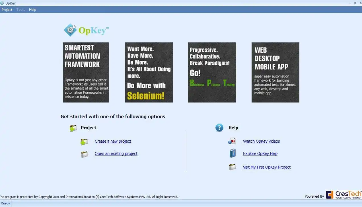Create a new project link
This screenshot has width=362, height=207.
[113, 141]
